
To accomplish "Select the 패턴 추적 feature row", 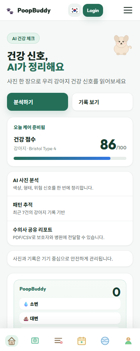I will point(70,208).
